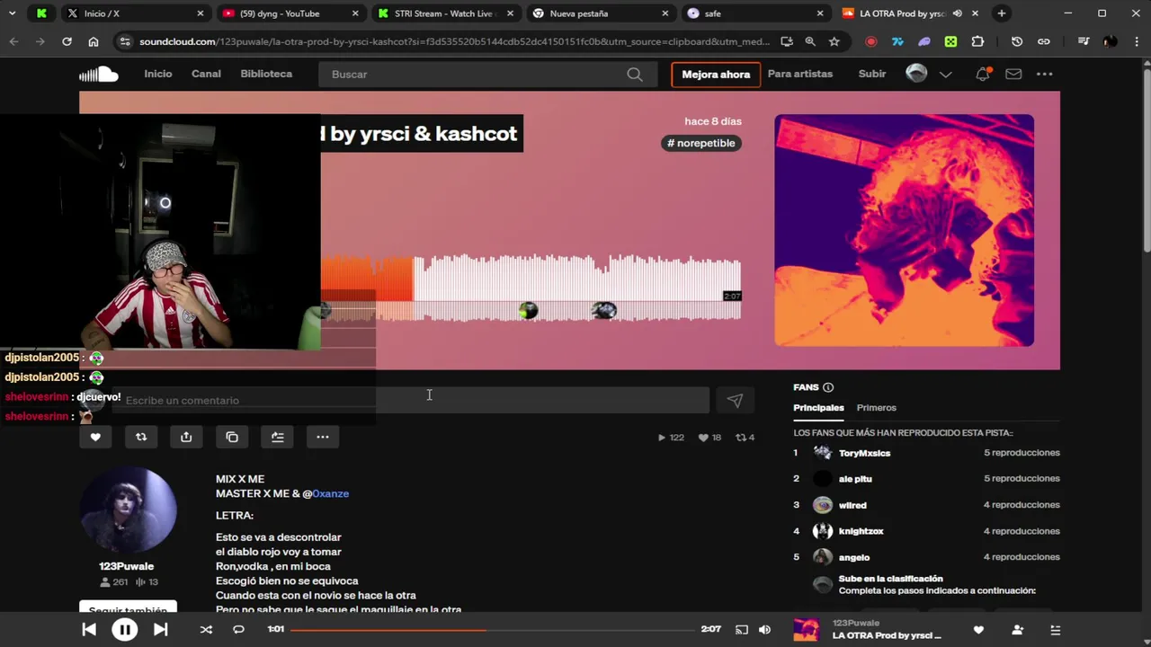Send the comment with the paper-plane icon

735,401
